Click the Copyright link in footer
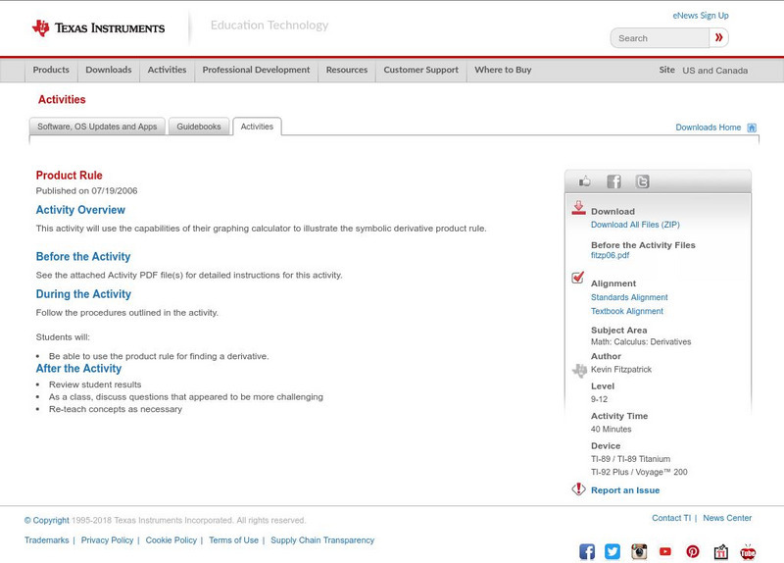Screen dimensions: 784x563 (46, 521)
